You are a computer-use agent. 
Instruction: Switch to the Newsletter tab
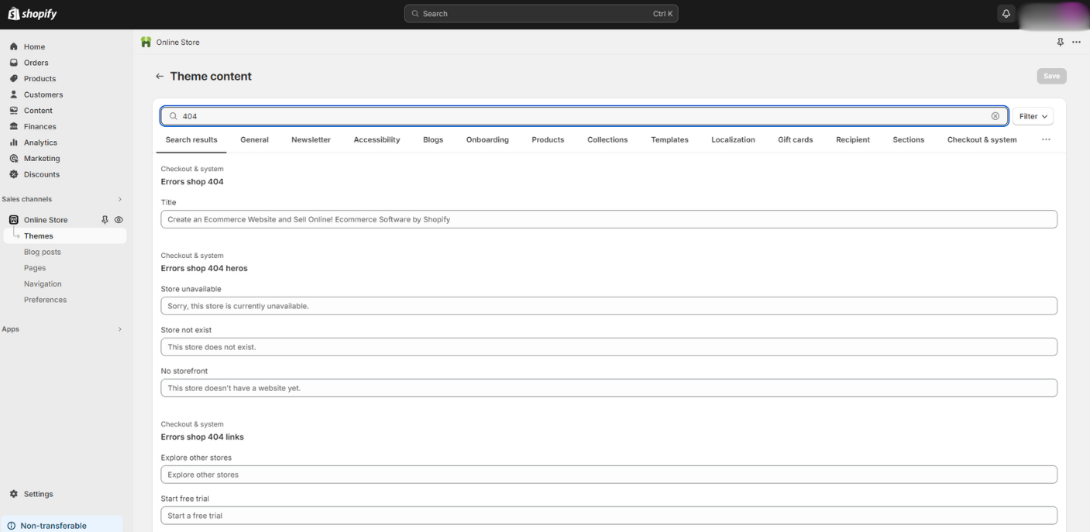click(x=311, y=140)
